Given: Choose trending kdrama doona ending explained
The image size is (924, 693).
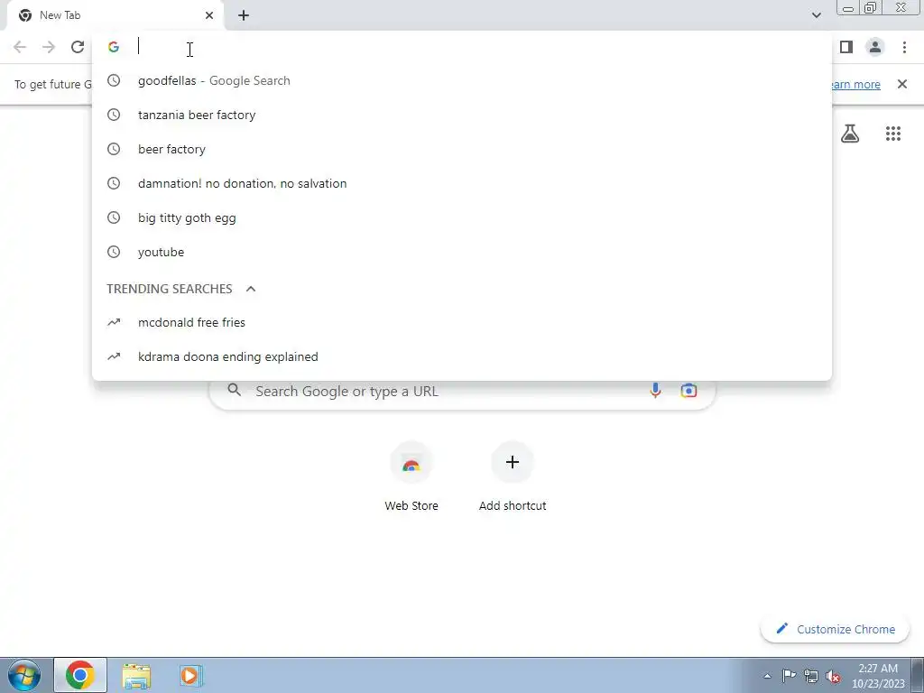Looking at the screenshot, I should (x=462, y=356).
